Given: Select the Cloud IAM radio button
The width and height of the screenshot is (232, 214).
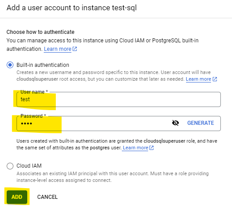Looking at the screenshot, I should [x=10, y=166].
